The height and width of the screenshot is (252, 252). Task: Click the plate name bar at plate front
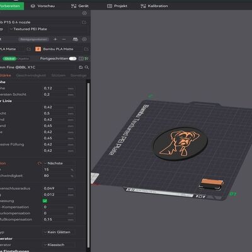point(159,192)
